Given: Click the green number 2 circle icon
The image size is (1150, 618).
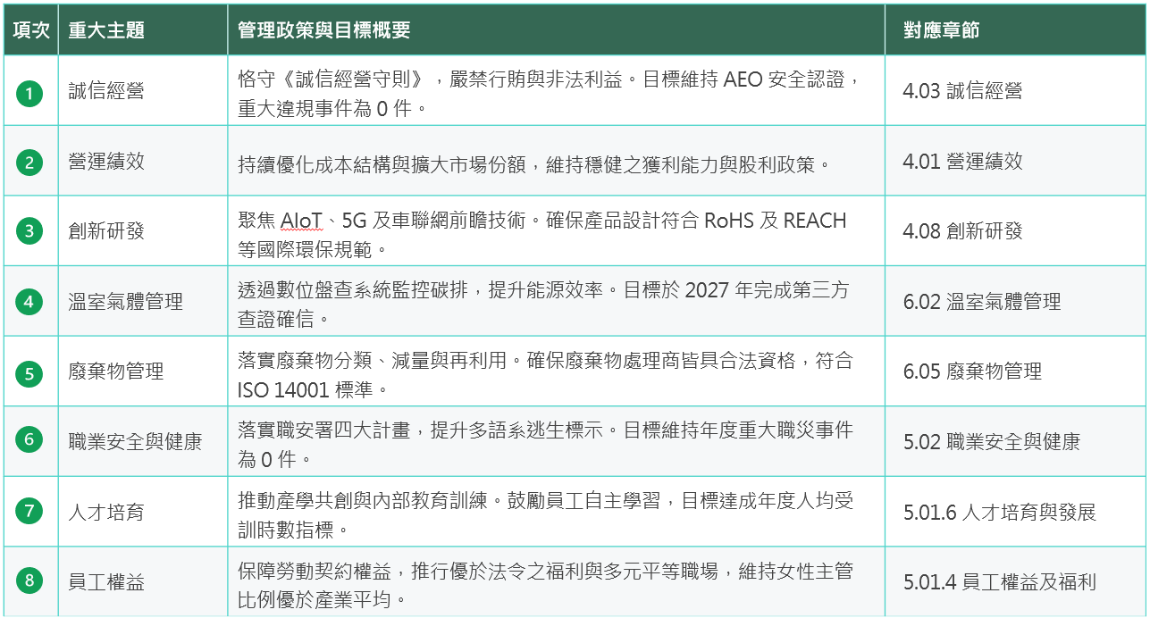Looking at the screenshot, I should pos(29,162).
